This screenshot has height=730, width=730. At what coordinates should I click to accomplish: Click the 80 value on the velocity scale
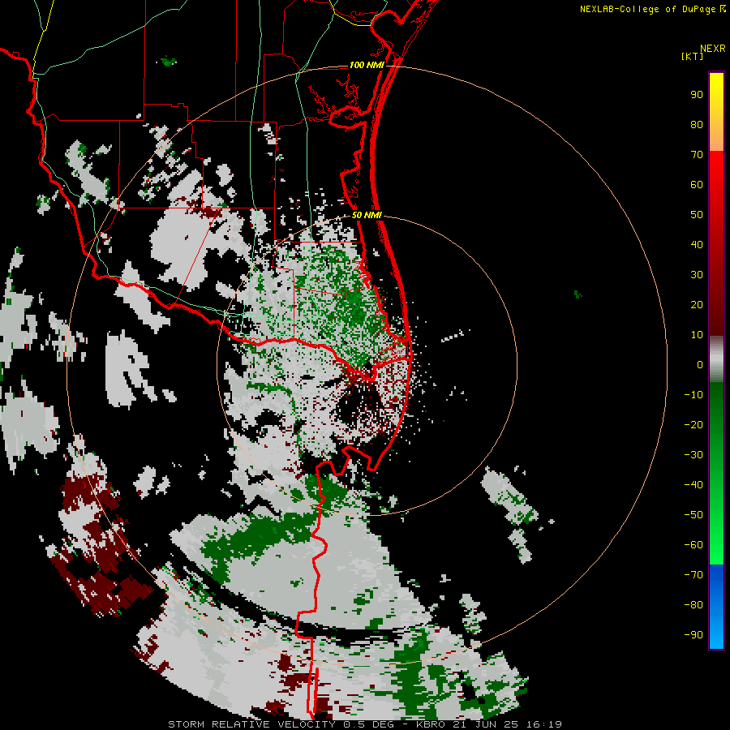697,124
